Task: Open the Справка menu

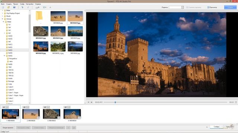Action: [38, 4]
